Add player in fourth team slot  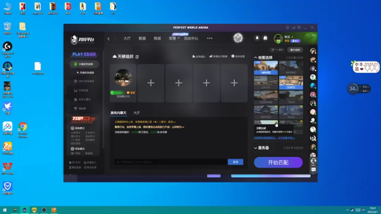click(x=206, y=83)
